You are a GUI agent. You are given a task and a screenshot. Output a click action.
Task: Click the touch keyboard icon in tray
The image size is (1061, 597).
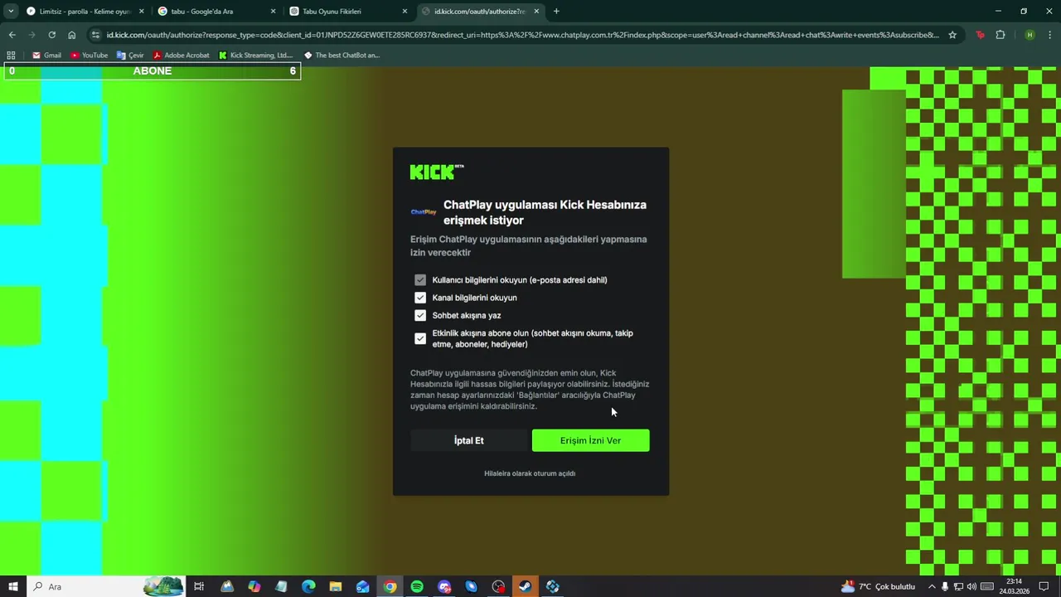pos(987,587)
